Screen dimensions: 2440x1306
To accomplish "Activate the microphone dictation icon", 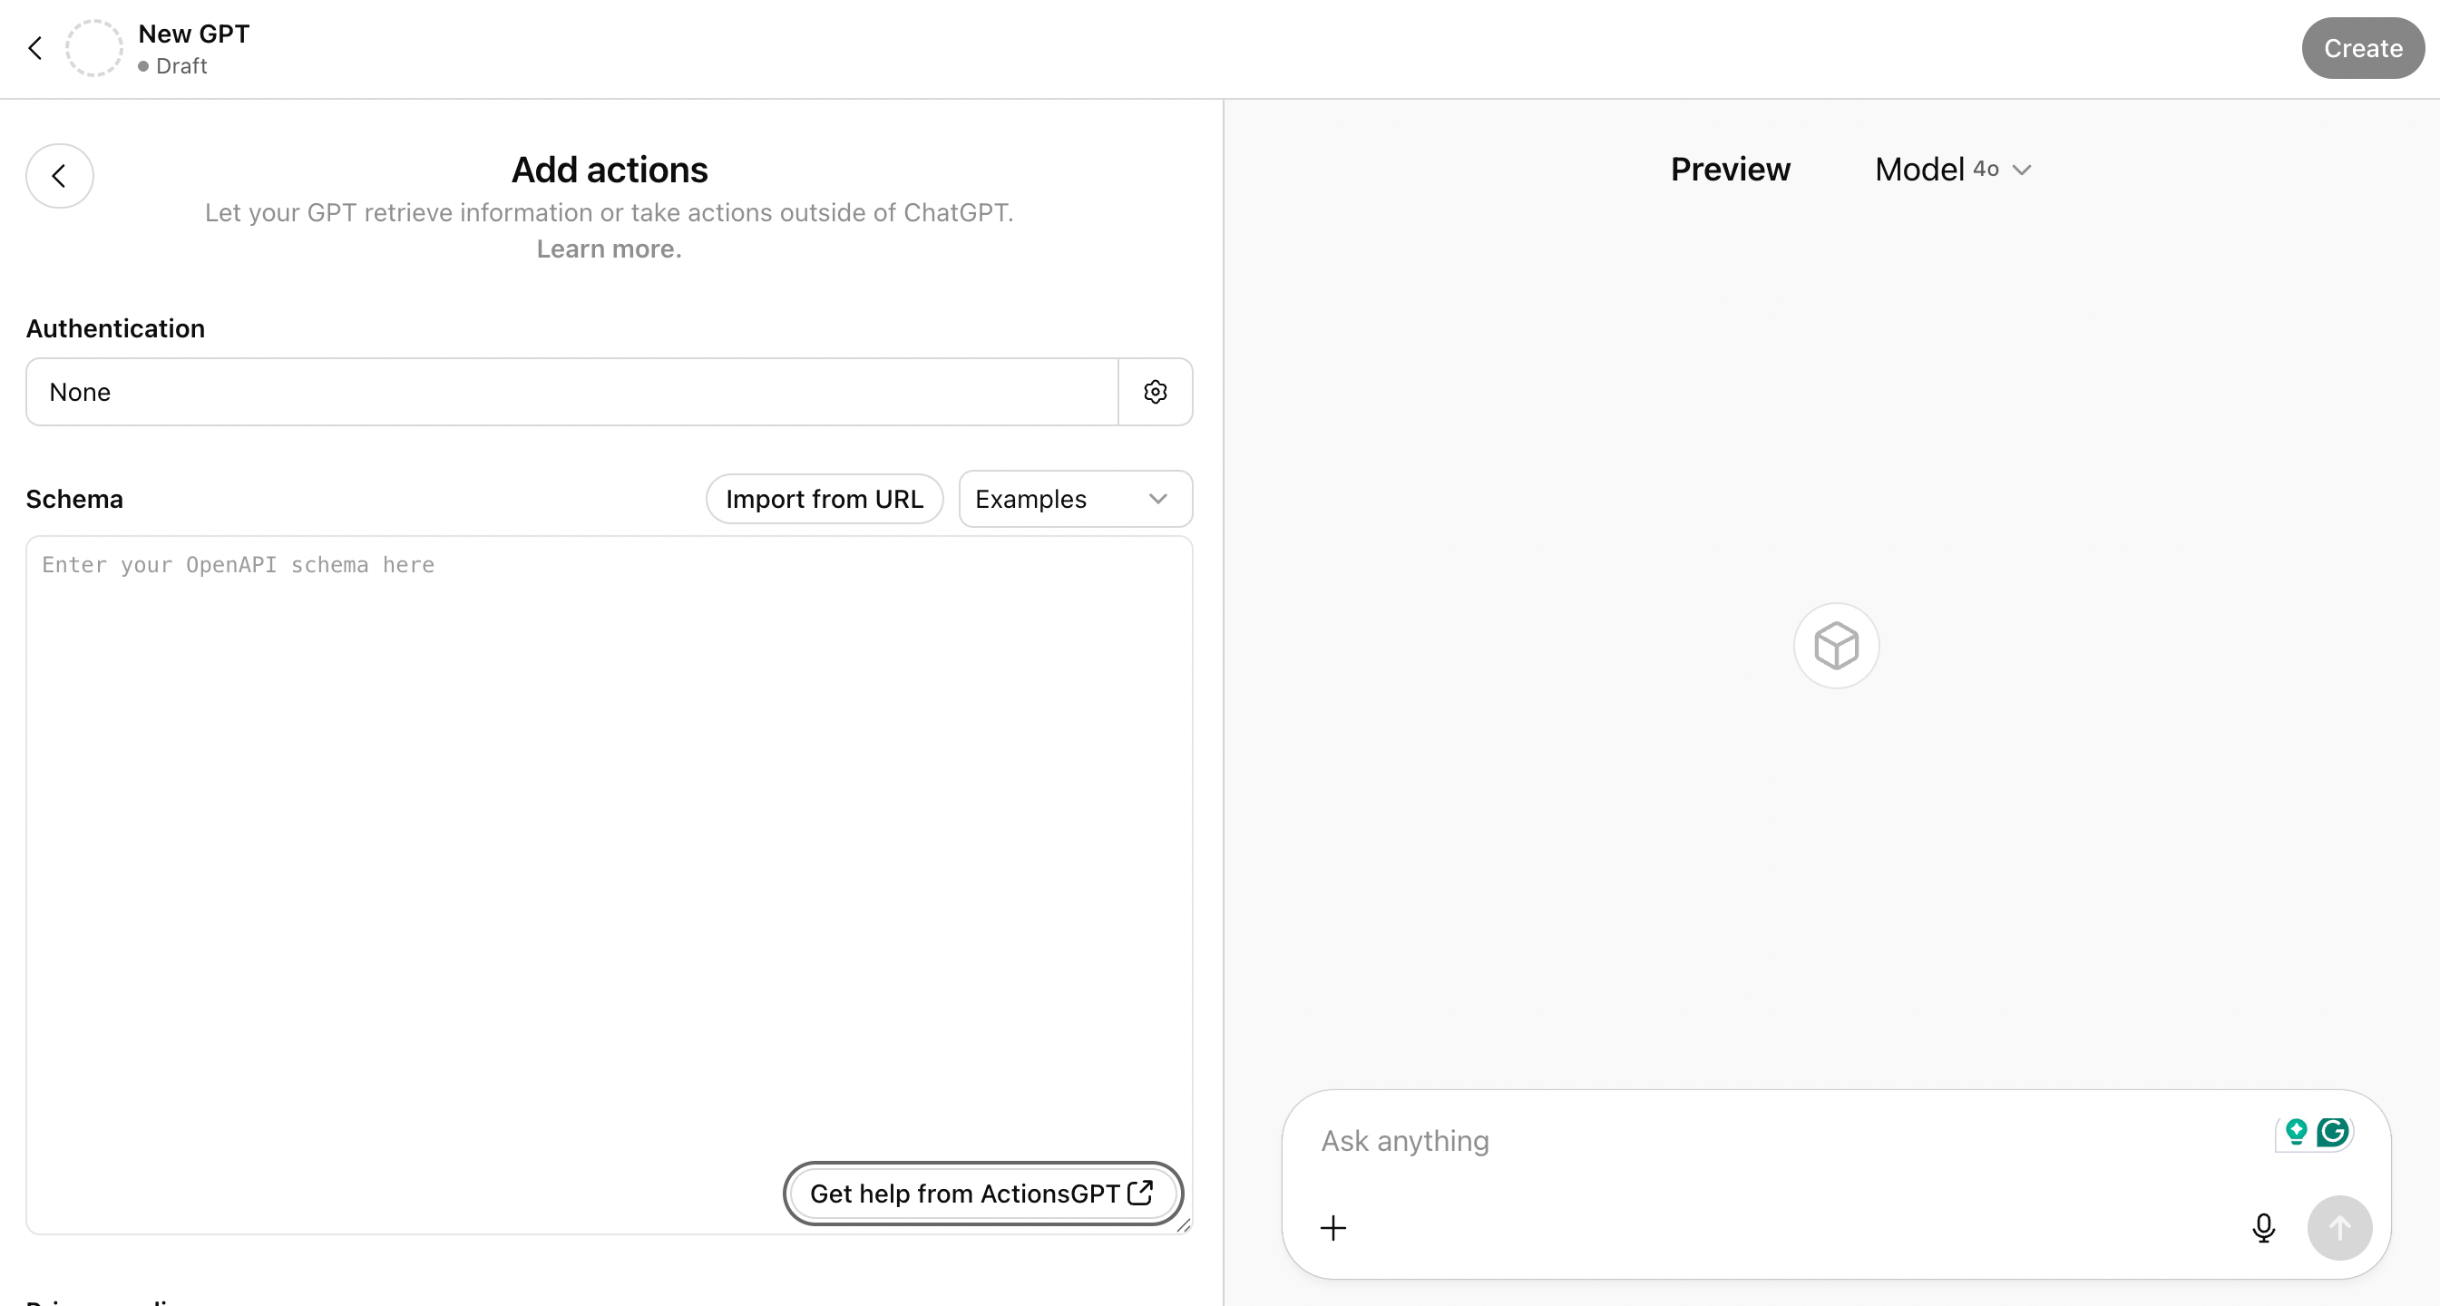I will [2263, 1228].
